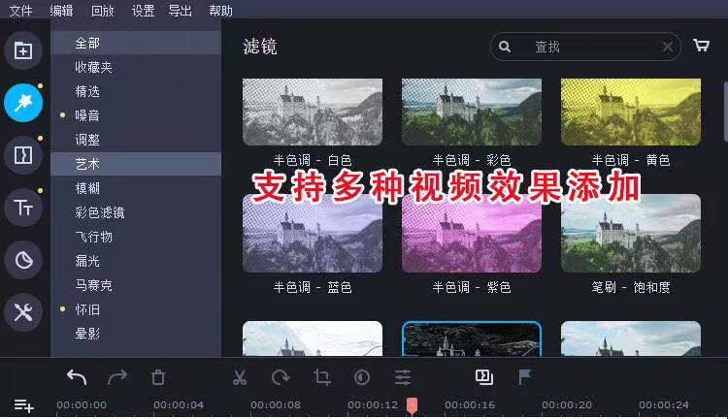Open the transitions panel in sidebar

pos(23,154)
